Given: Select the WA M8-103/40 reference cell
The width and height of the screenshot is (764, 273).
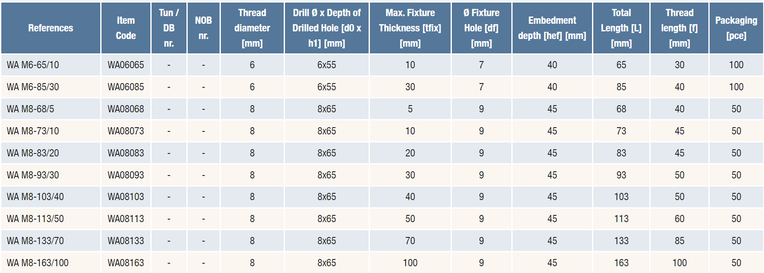Looking at the screenshot, I should [x=35, y=197].
